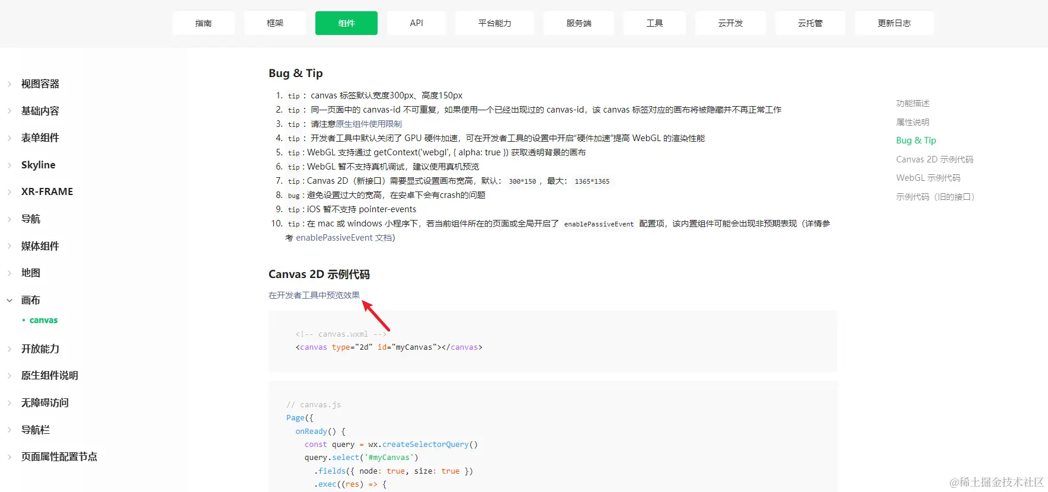This screenshot has width=1048, height=492.
Task: Expand the XR-FRAME chevron
Action: pos(9,192)
